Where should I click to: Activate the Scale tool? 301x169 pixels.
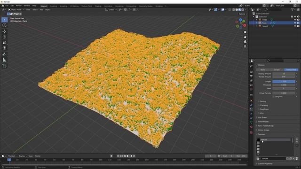point(4,42)
